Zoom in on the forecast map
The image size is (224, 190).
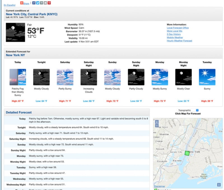pyautogui.click(x=157, y=122)
